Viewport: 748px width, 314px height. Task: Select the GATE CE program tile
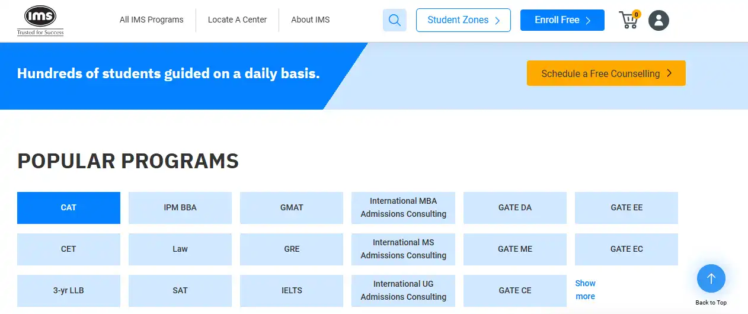515,291
